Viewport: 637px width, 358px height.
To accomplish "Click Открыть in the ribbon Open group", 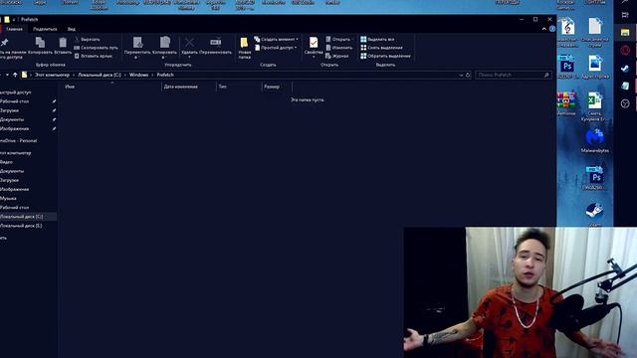I will [x=337, y=40].
